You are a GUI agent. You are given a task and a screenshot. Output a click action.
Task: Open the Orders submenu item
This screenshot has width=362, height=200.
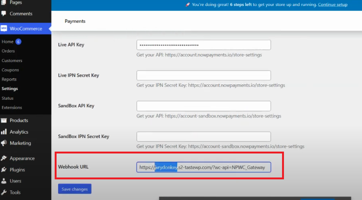coord(8,51)
